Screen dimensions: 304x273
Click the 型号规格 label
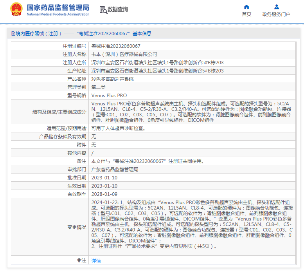(x=77, y=96)
